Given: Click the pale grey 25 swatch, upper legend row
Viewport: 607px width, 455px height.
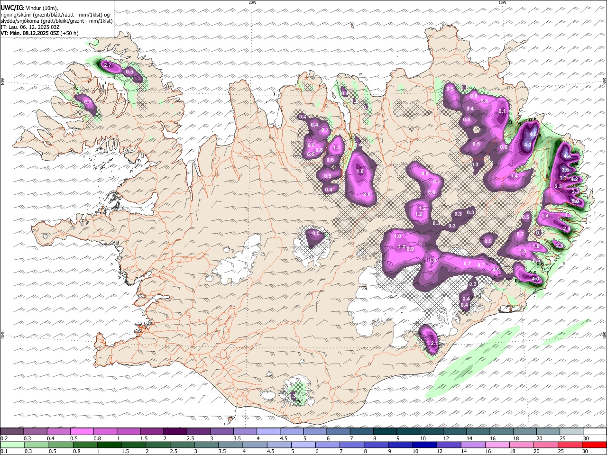Looking at the screenshot, I should point(572,431).
